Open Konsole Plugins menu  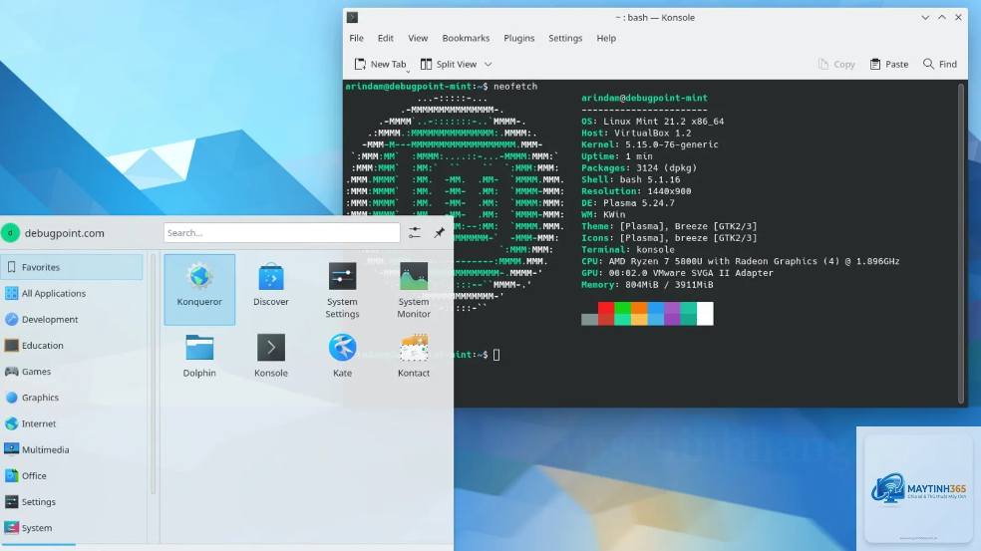519,38
